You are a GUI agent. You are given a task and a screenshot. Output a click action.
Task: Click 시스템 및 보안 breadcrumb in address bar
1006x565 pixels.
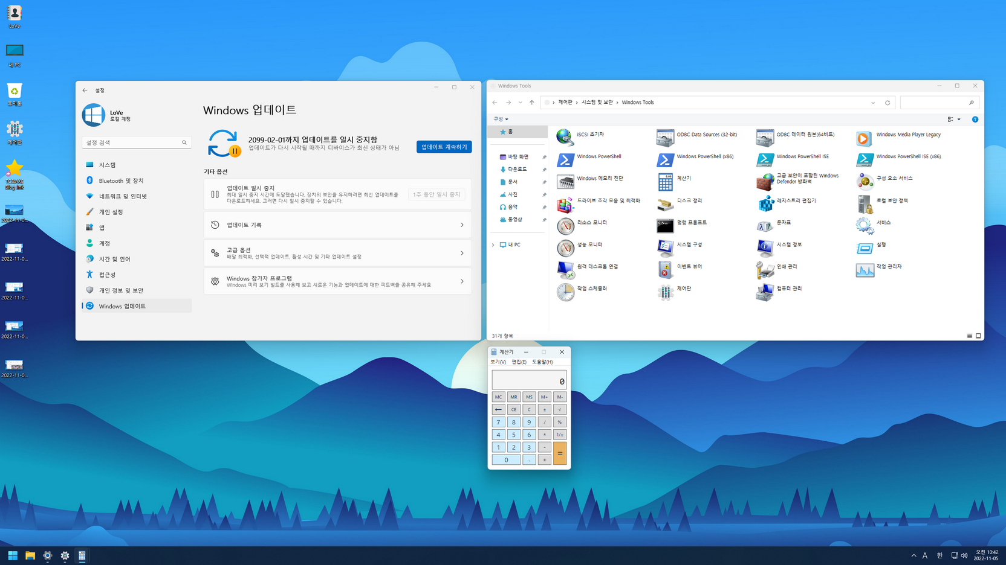pos(597,103)
